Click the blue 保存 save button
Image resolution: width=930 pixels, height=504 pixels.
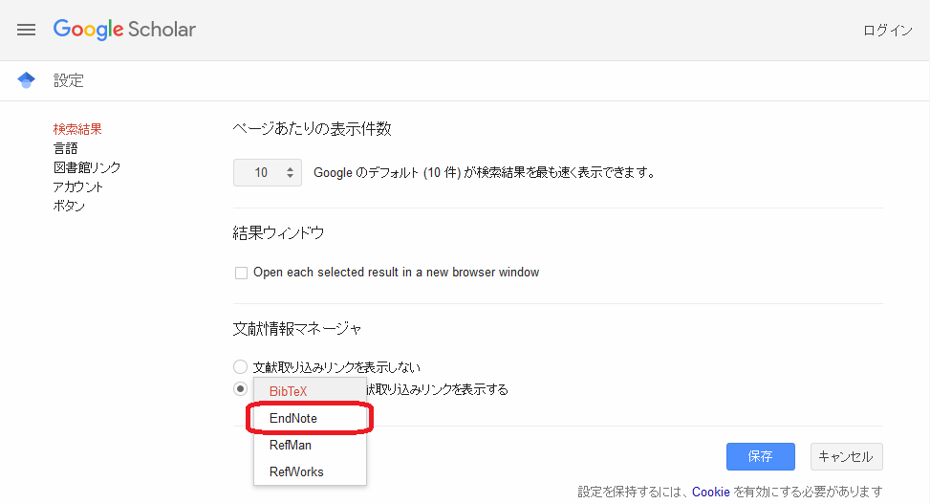coord(761,456)
